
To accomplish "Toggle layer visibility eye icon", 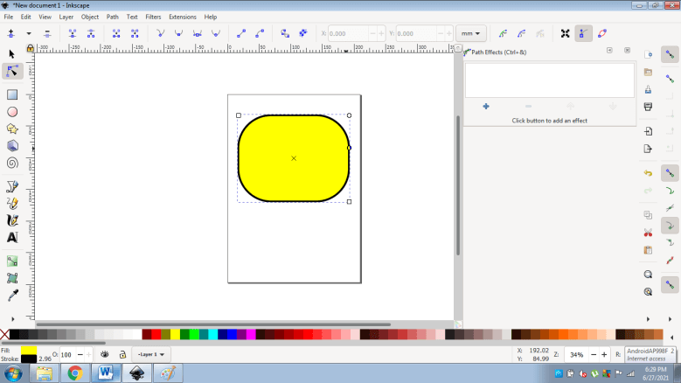I will click(105, 354).
